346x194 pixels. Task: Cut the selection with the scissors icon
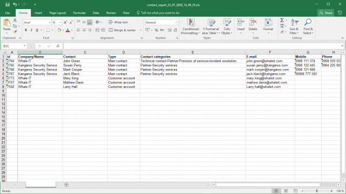15,20
